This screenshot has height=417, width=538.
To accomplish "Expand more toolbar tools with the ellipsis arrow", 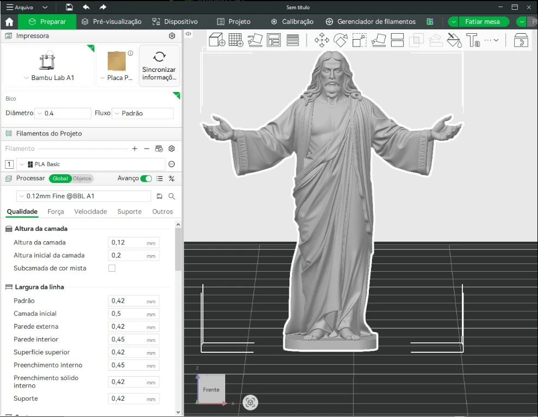I will 491,40.
